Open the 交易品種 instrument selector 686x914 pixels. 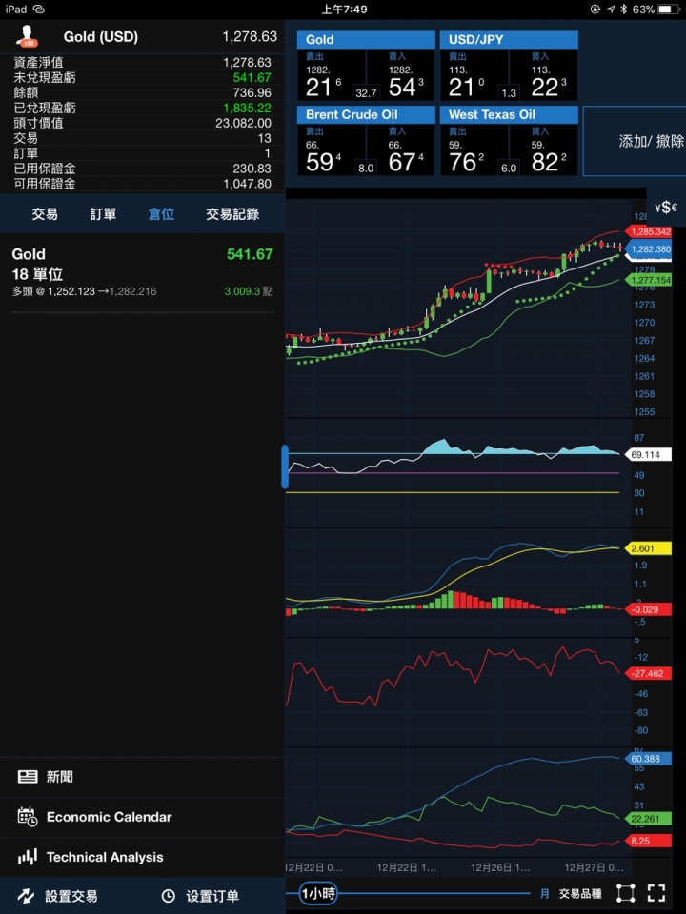(x=580, y=894)
